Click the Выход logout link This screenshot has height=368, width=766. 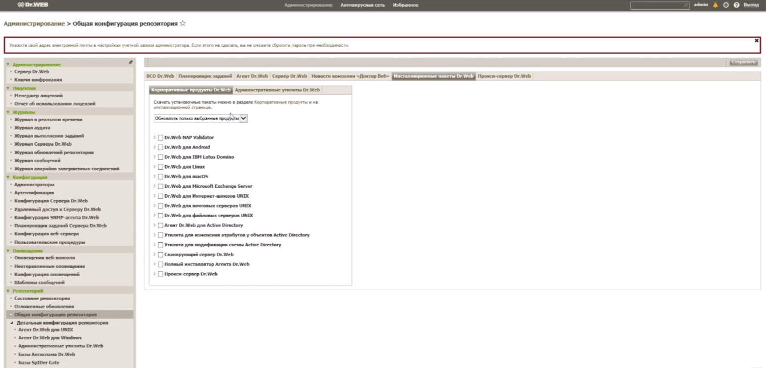(x=751, y=5)
